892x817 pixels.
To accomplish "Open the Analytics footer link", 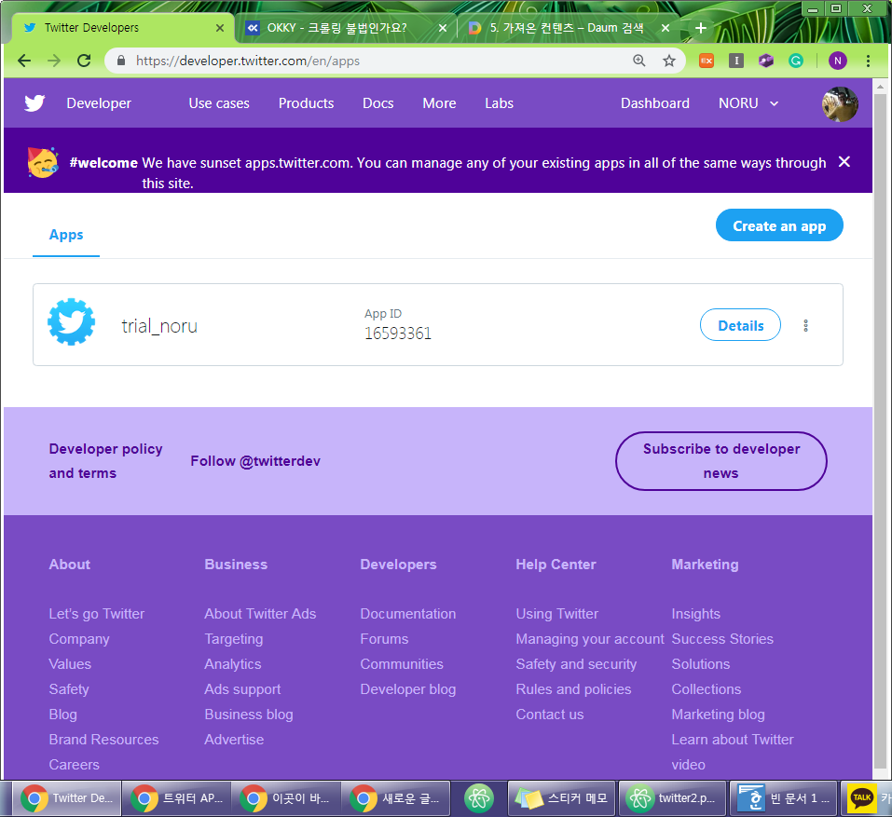I will click(233, 664).
